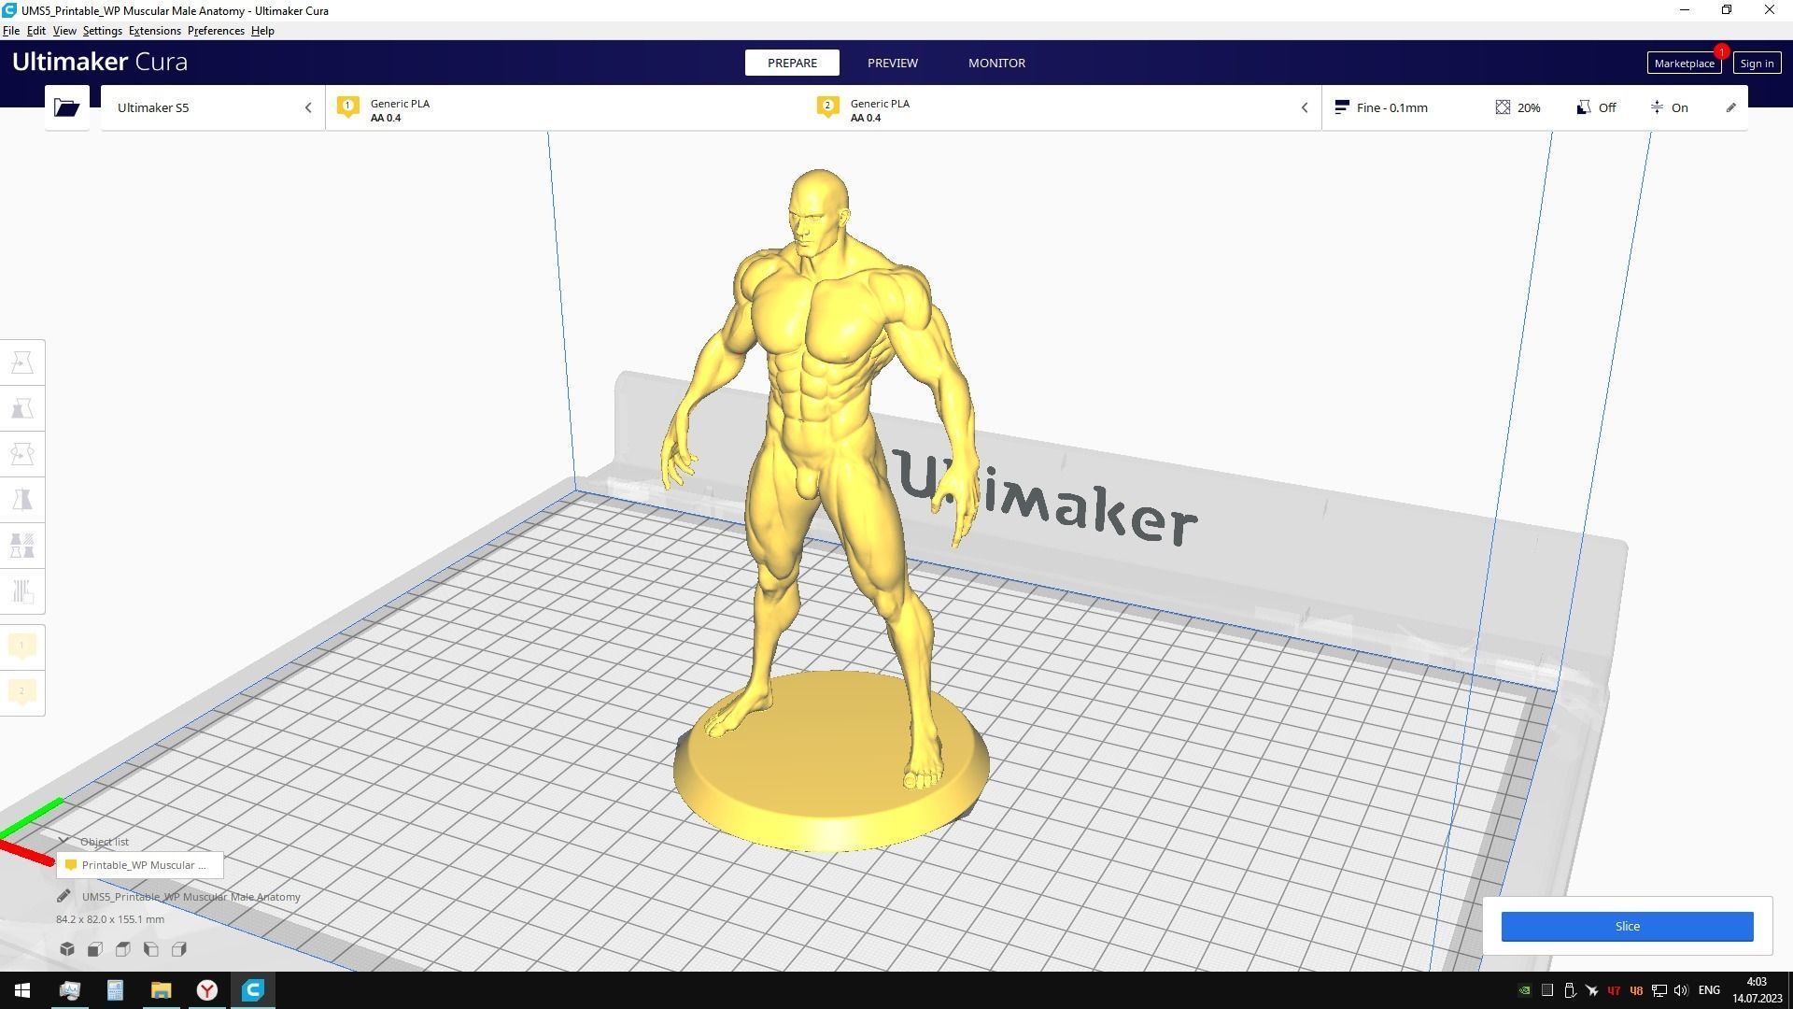Open Yandex browser in taskbar
The image size is (1793, 1009).
point(206,990)
